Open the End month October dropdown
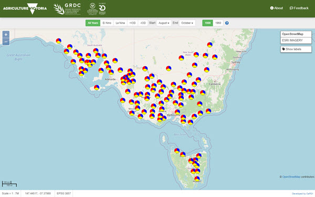 click(x=187, y=23)
